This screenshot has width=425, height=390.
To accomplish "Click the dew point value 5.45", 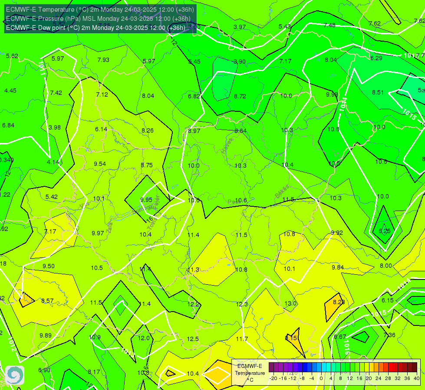I will point(194,62).
